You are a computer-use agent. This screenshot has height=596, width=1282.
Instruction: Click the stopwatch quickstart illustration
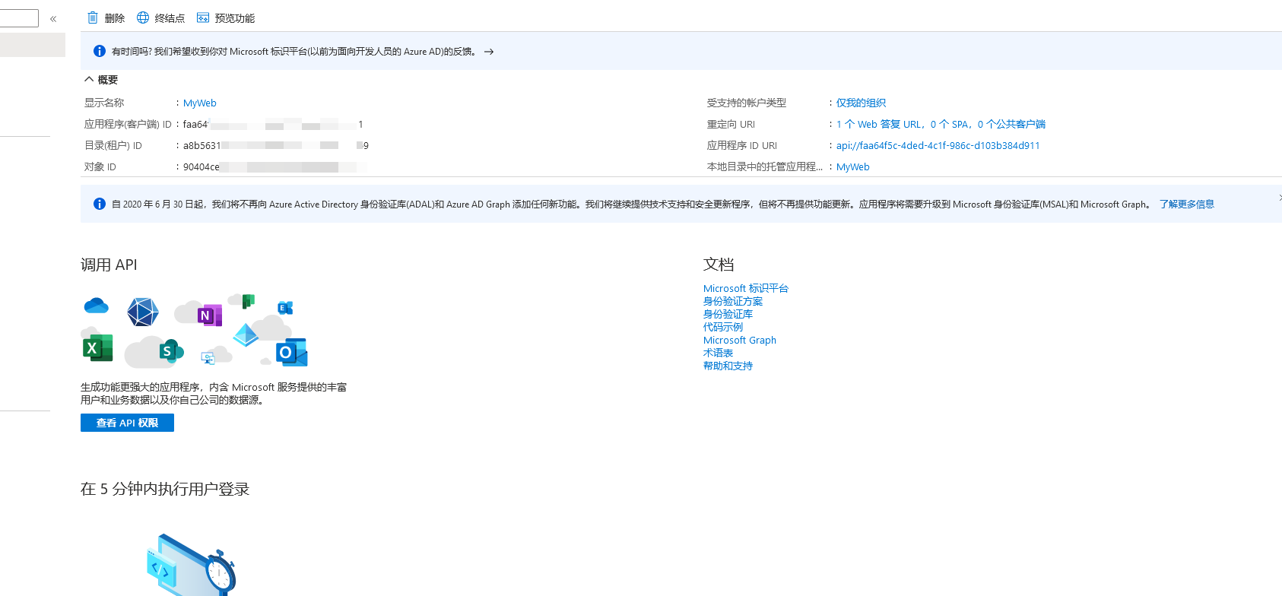[192, 565]
